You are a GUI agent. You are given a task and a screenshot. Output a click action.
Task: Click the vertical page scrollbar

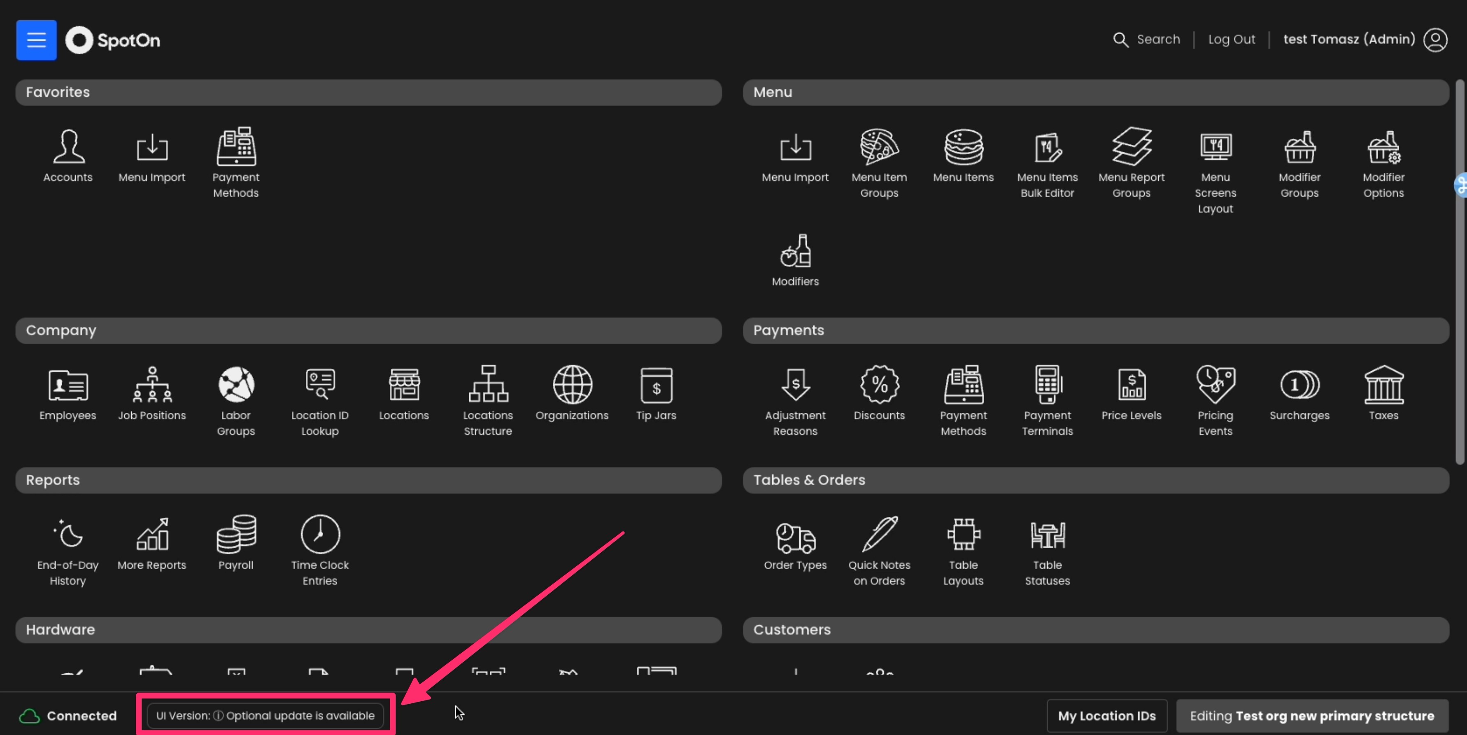point(1459,272)
